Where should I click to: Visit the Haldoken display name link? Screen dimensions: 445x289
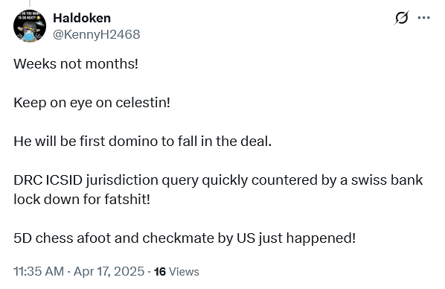[x=82, y=18]
